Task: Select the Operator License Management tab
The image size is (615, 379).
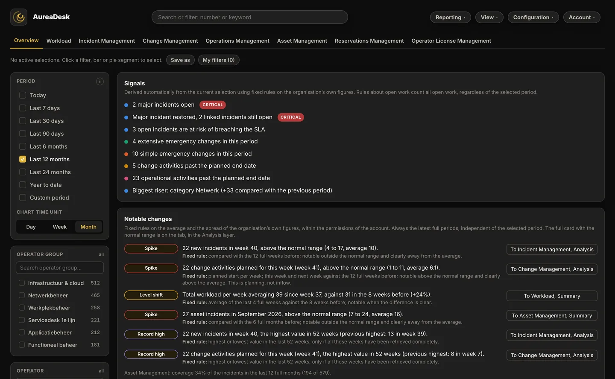Action: (451, 41)
